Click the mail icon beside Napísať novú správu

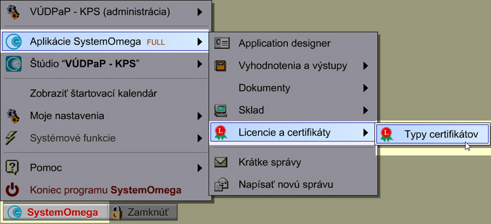[222, 185]
